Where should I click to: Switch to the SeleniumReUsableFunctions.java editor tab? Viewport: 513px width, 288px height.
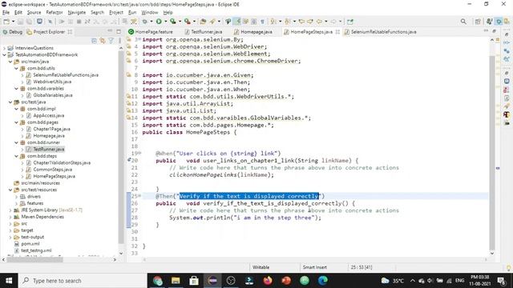pyautogui.click(x=380, y=32)
